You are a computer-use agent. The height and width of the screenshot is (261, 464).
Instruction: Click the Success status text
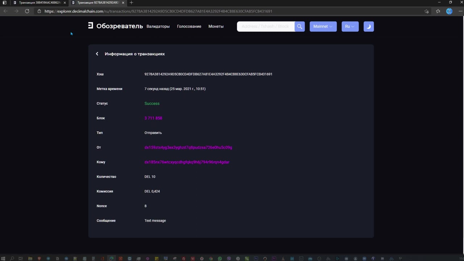click(152, 104)
